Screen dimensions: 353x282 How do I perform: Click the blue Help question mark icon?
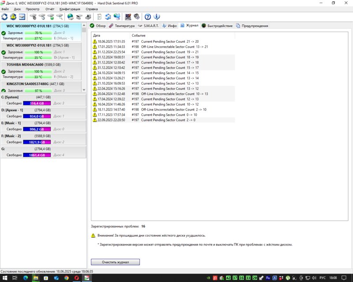(x=148, y=17)
